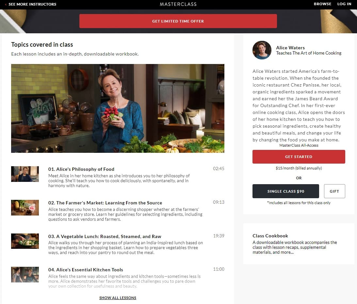The height and width of the screenshot is (304, 357).
Task: Click the Gift button
Action: [x=334, y=191]
